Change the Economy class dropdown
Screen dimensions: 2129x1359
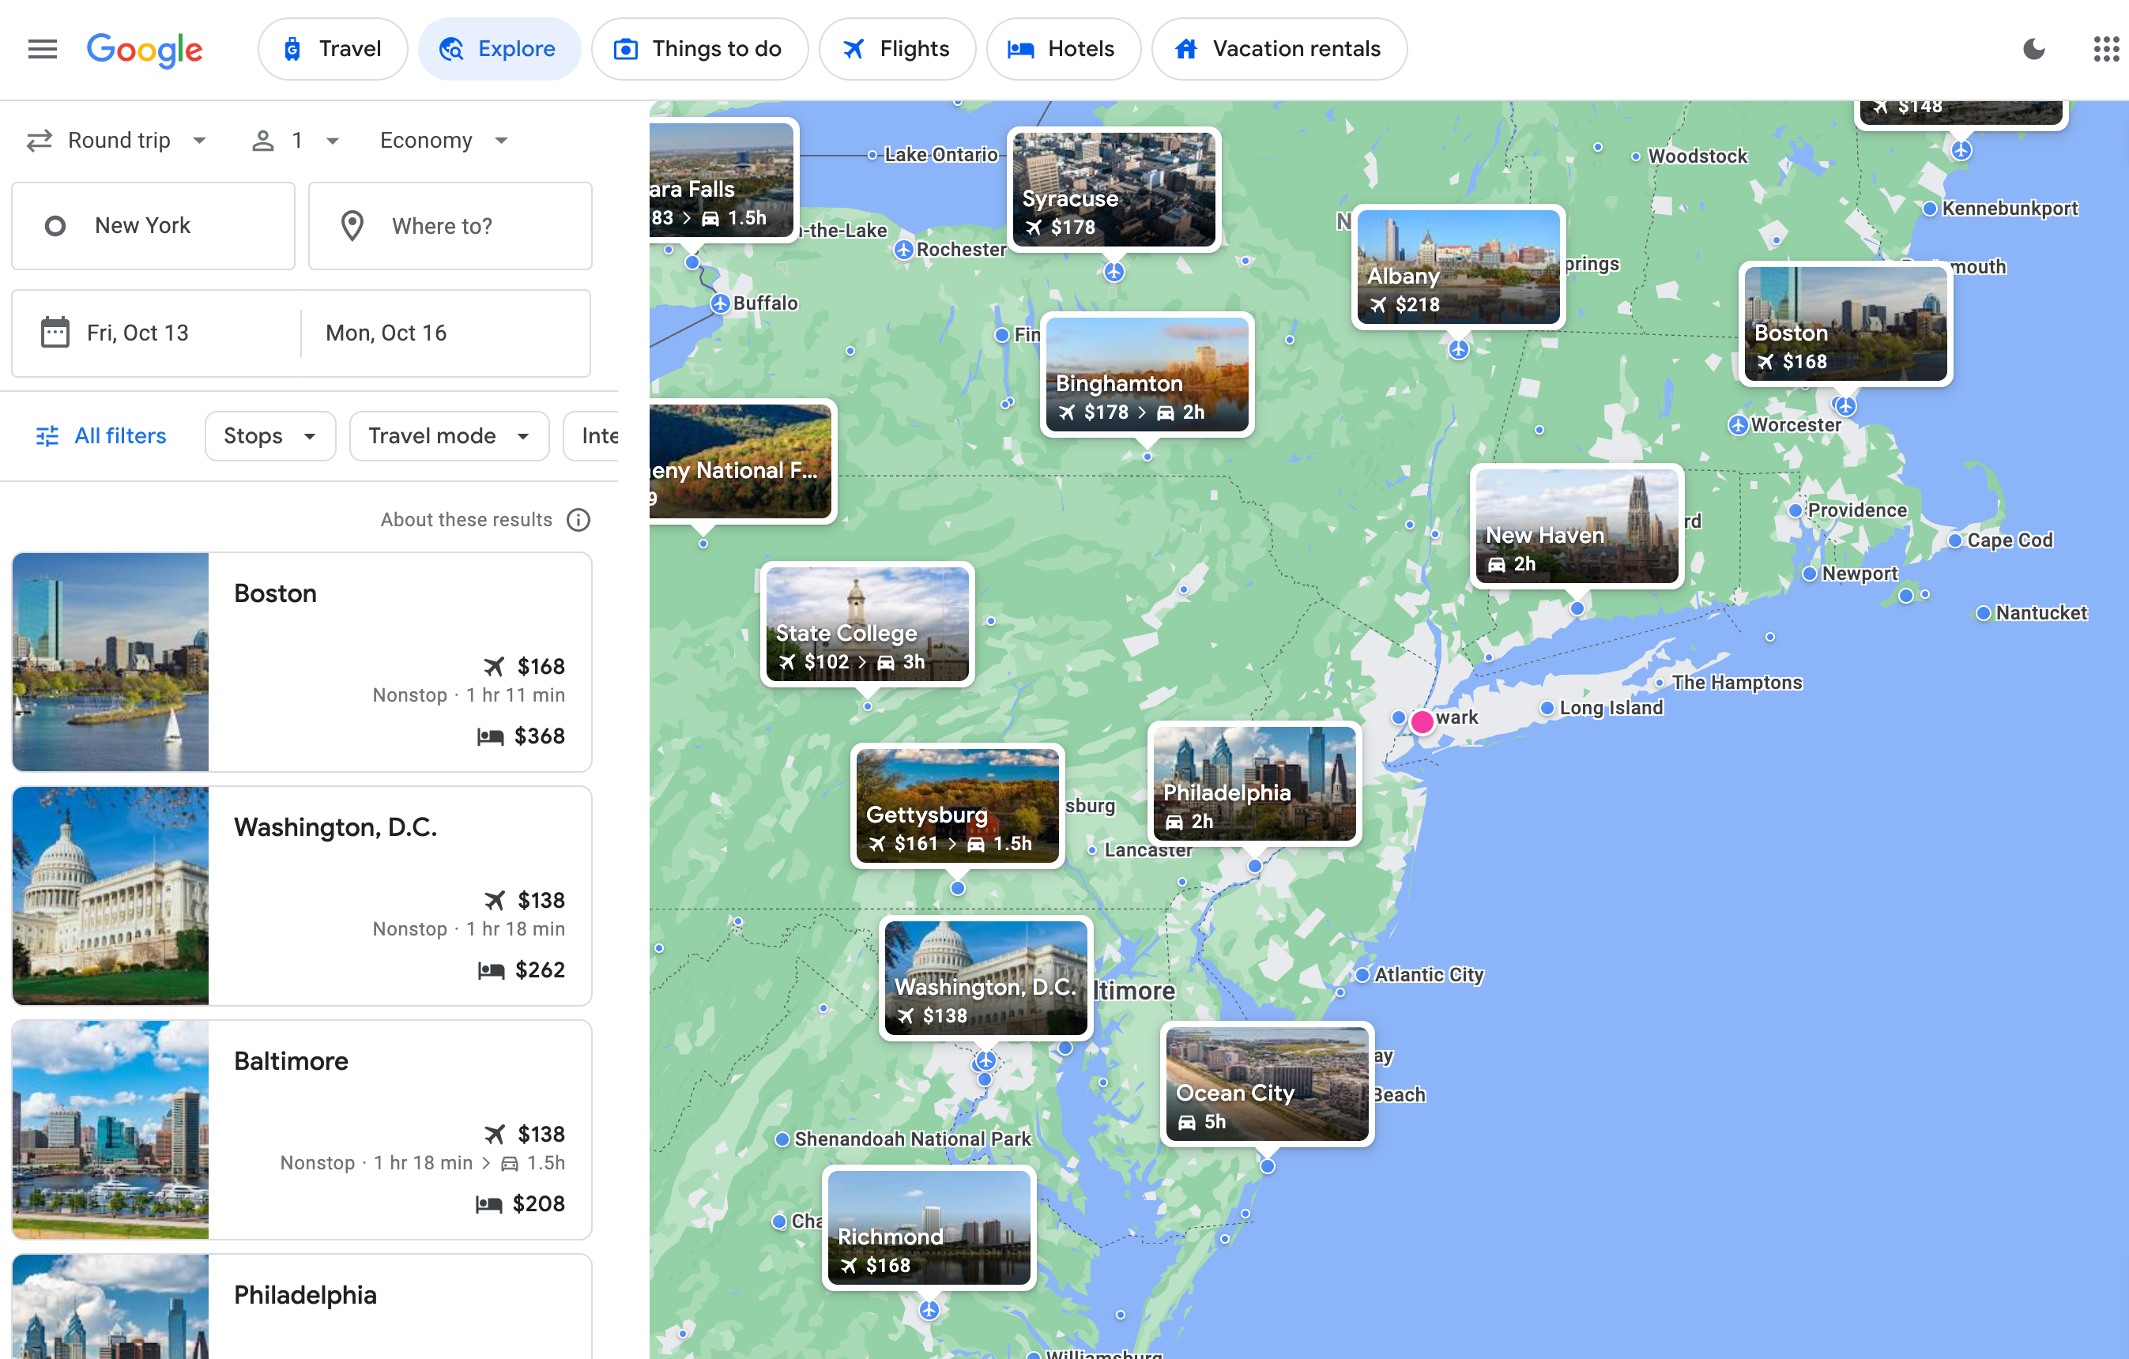(x=444, y=141)
